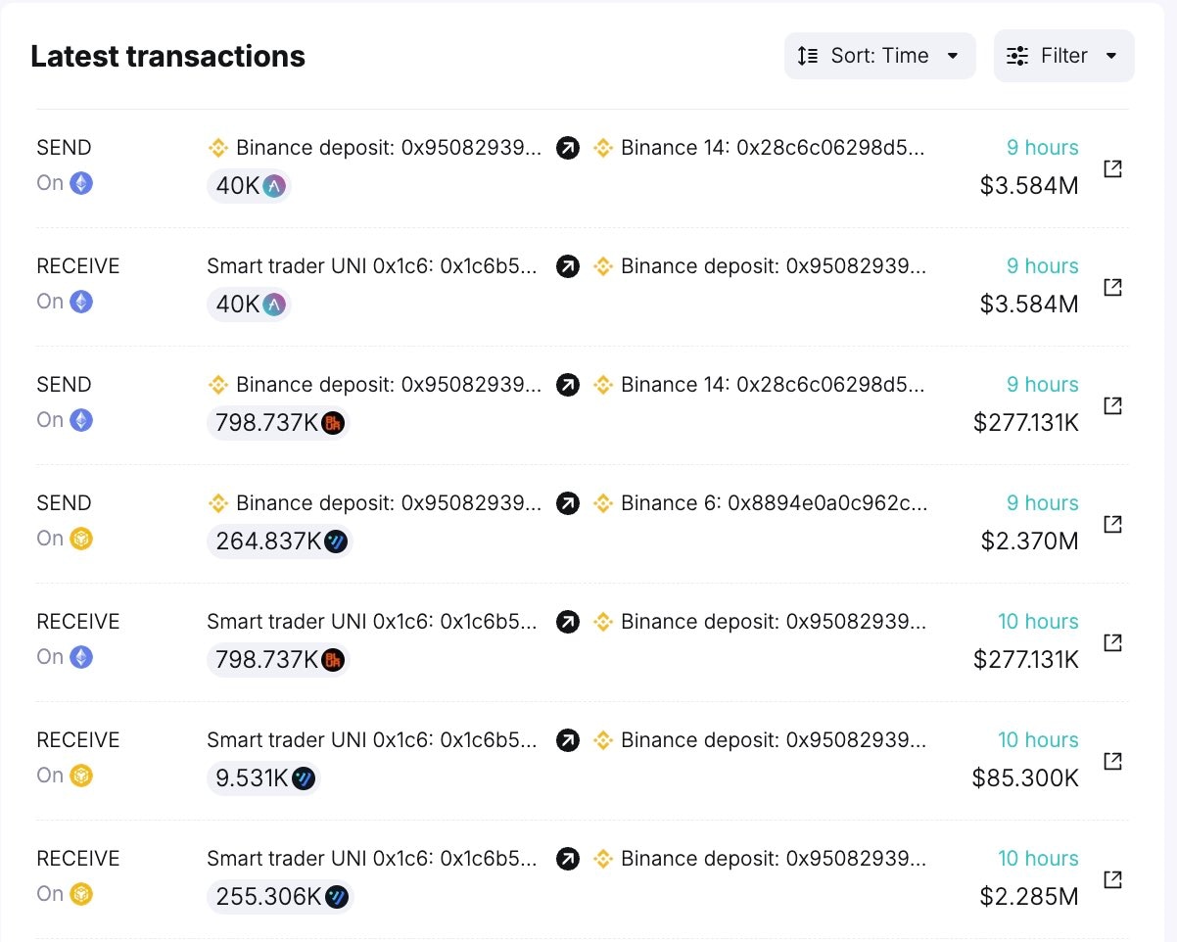Open the external link for the $2.285M transaction
The image size is (1177, 942).
1112,879
